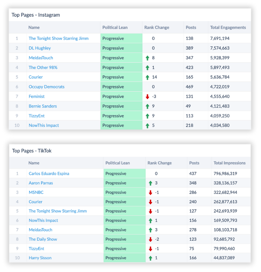Select the 328,136,157 impressions value
261x272 pixels.
tap(225, 183)
